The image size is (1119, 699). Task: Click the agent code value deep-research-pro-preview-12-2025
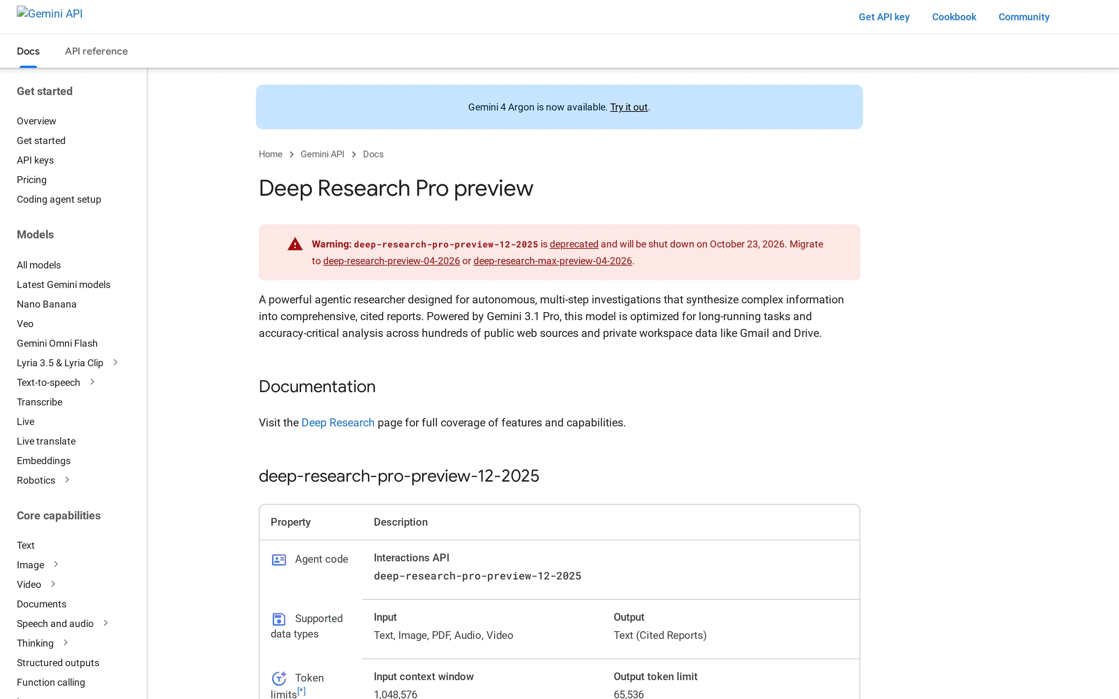tap(477, 576)
